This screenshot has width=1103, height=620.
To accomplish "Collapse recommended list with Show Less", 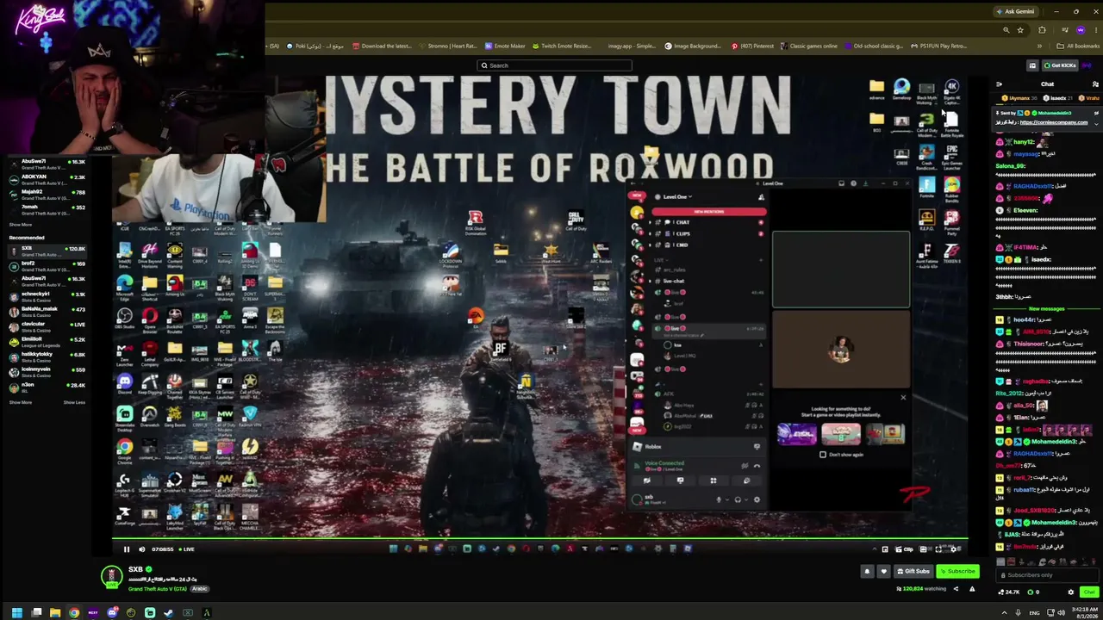I will pos(74,402).
